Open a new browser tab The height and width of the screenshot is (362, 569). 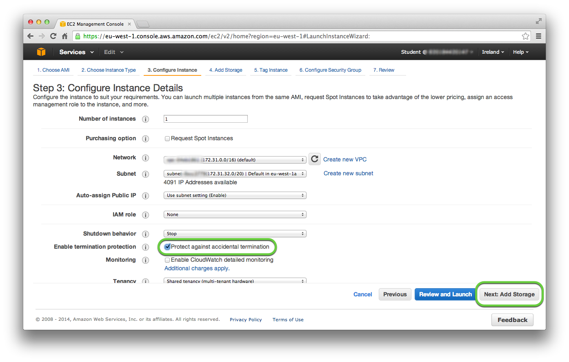click(x=142, y=24)
